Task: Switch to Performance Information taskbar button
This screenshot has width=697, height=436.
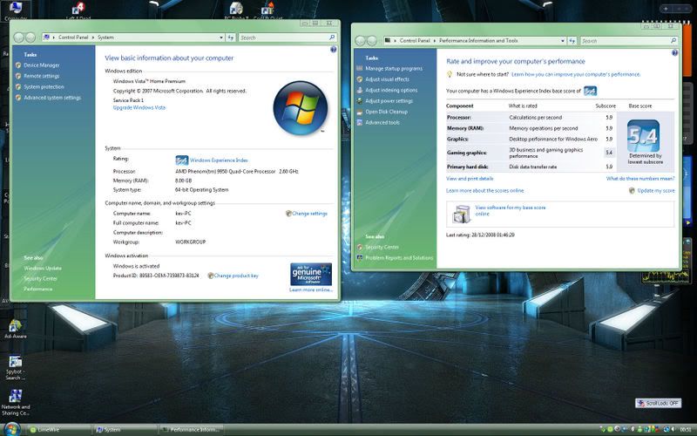Action: (191, 429)
